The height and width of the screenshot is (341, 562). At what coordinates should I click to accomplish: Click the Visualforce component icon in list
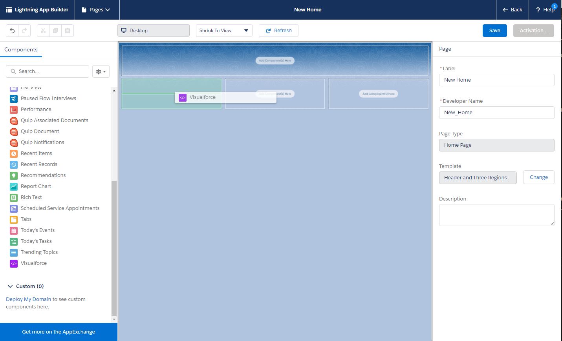coord(14,263)
